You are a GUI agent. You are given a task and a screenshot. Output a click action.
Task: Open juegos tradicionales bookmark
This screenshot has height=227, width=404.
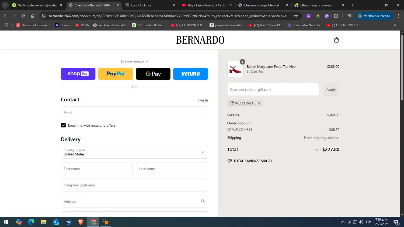[227, 25]
